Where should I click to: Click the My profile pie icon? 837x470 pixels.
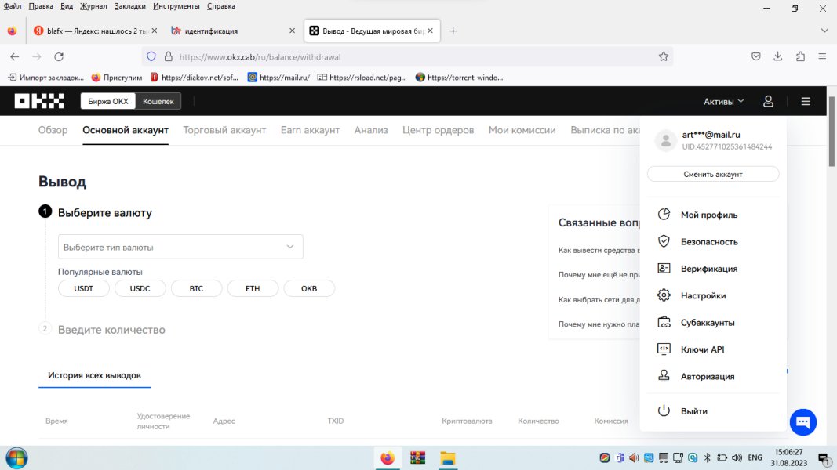pyautogui.click(x=664, y=214)
